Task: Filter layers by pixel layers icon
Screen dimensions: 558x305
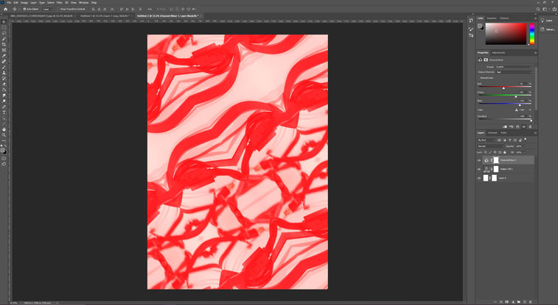Action: pyautogui.click(x=499, y=140)
